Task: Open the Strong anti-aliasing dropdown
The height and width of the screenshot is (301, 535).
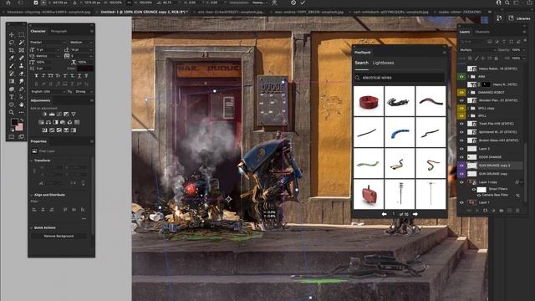Action: click(x=84, y=92)
